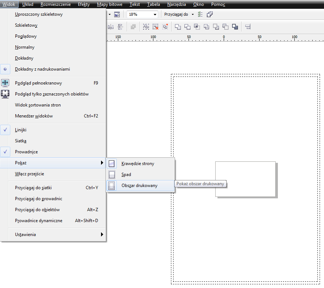This screenshot has height=288, width=324.
Task: Click the welcome screen icon beside zoom box
Action: tap(117, 14)
